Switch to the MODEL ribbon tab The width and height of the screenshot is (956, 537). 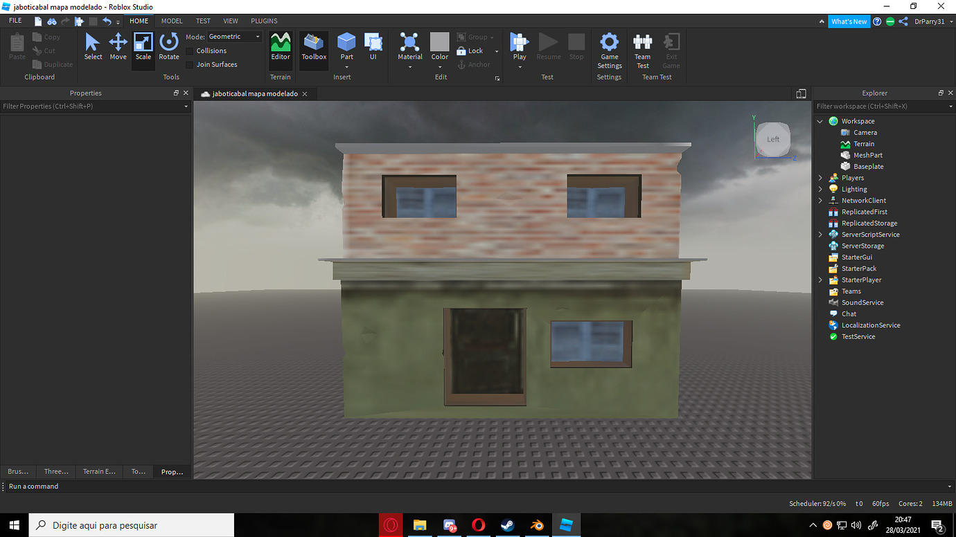pos(172,21)
